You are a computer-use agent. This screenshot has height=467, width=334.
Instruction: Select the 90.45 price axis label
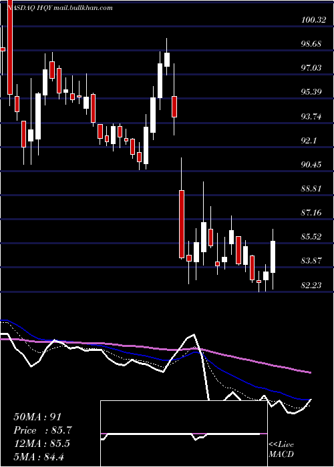tap(311, 165)
